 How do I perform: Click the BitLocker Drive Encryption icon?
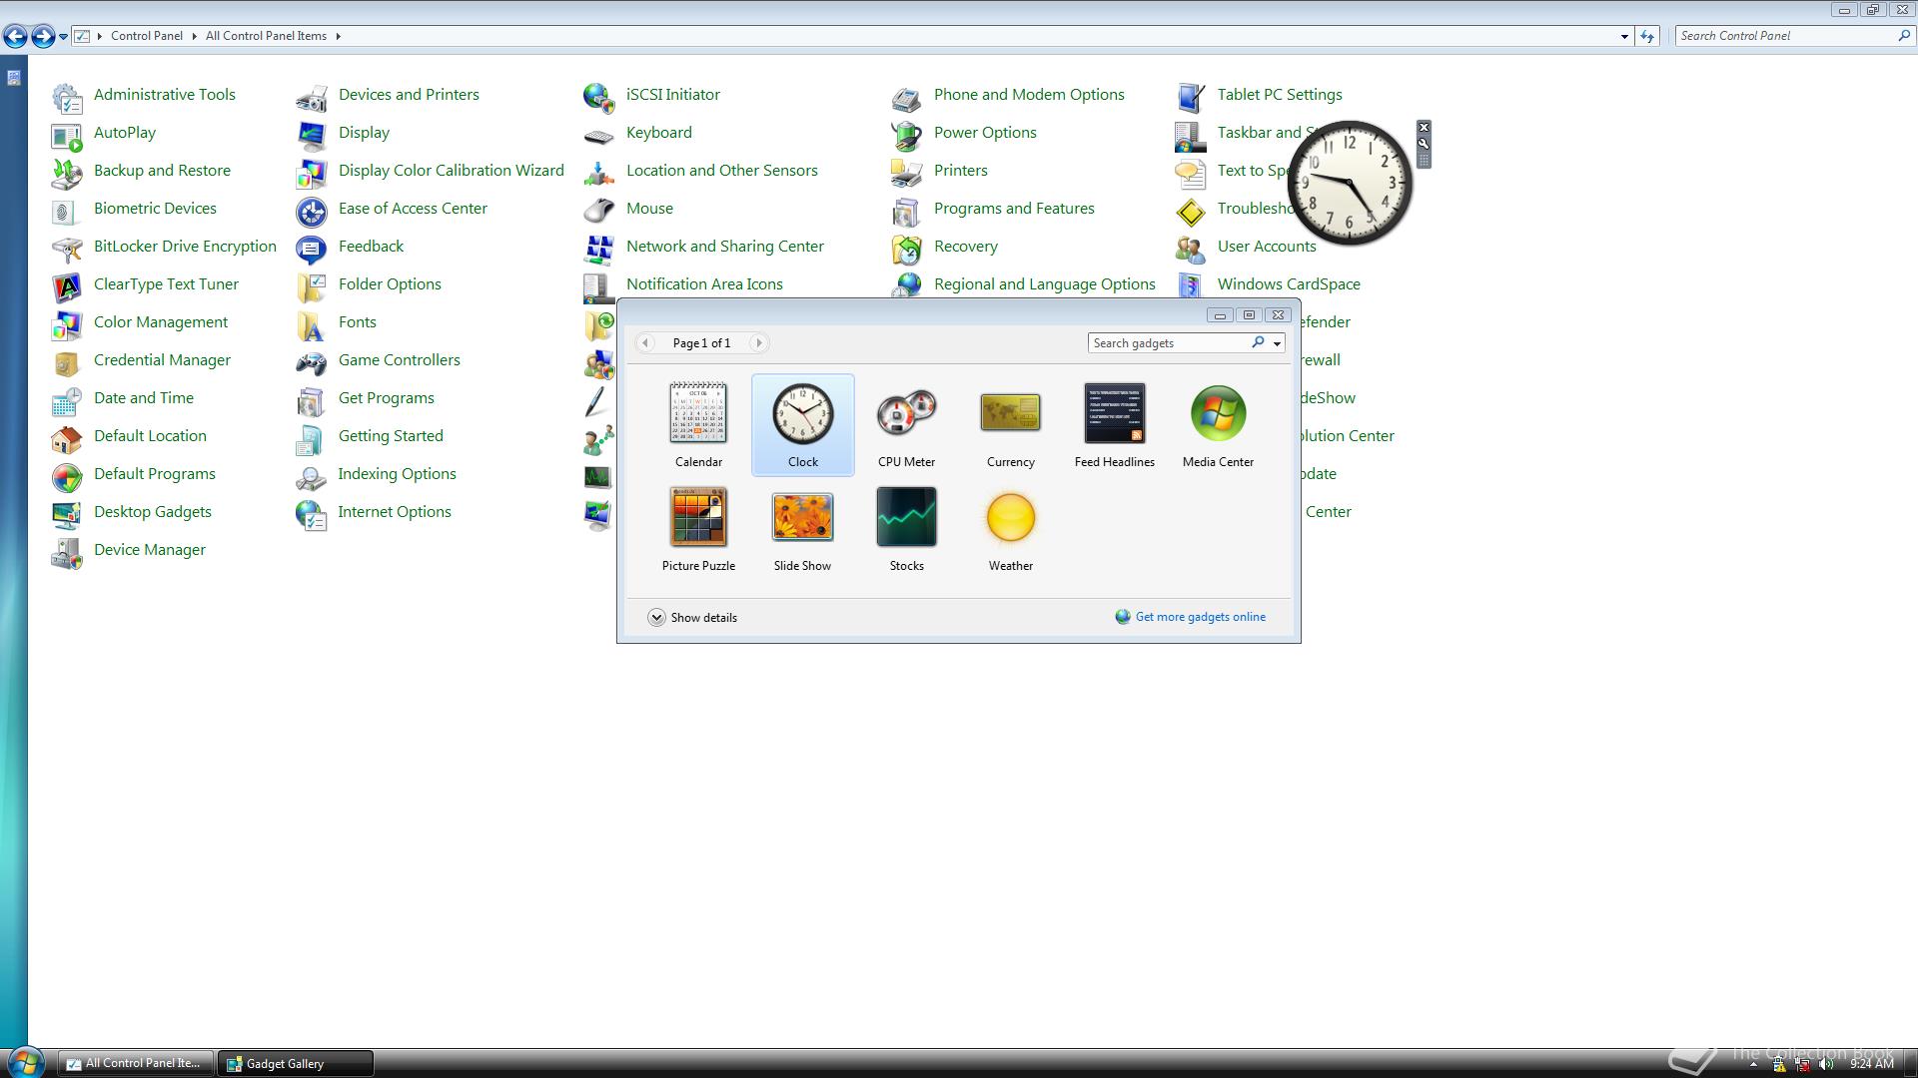[67, 249]
